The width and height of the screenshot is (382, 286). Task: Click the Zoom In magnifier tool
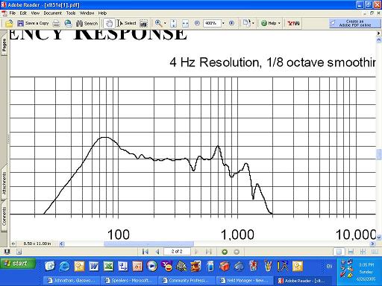[x=158, y=23]
